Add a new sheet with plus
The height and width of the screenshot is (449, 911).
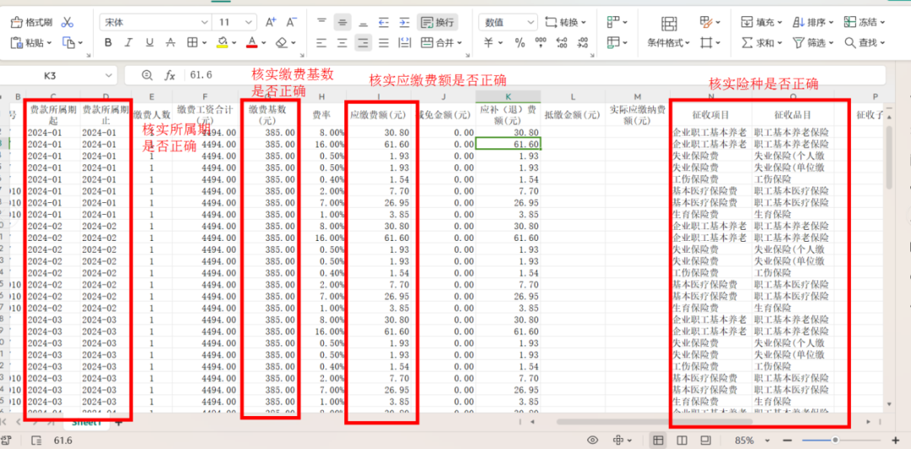(119, 423)
